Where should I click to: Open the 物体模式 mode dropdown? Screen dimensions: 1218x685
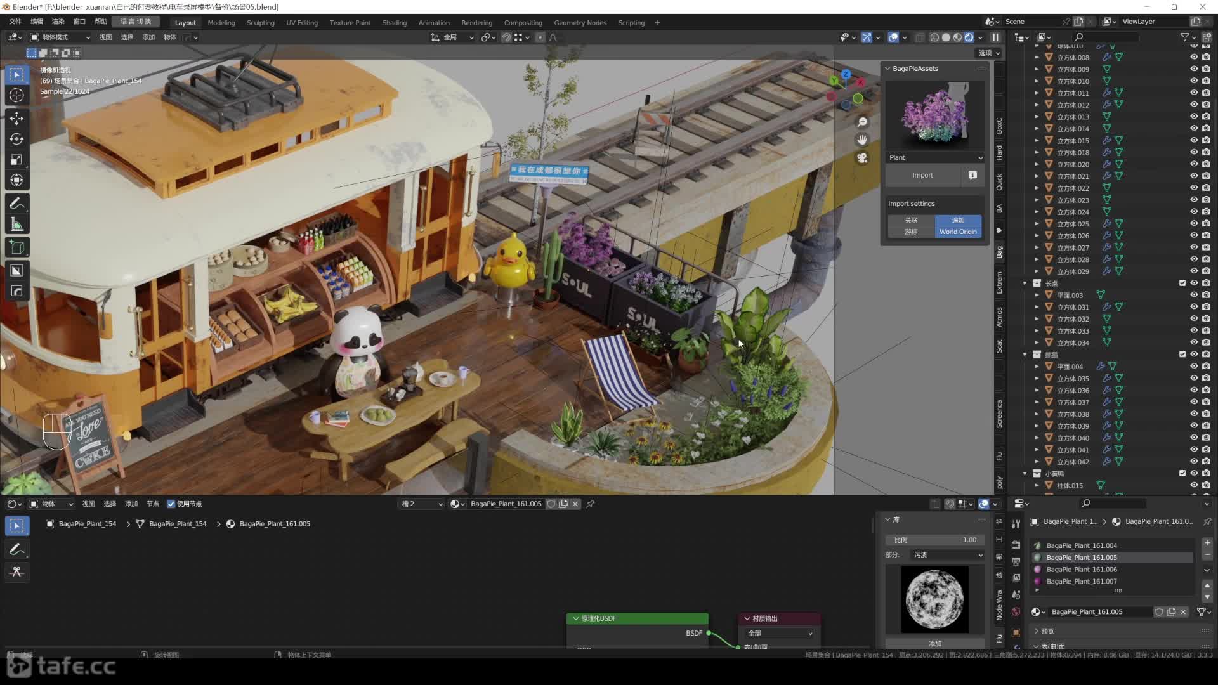(x=60, y=37)
